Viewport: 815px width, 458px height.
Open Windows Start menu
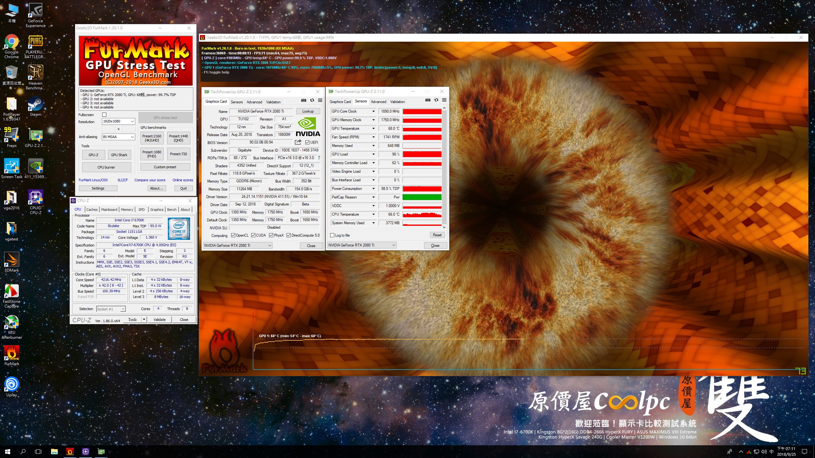tap(8, 452)
